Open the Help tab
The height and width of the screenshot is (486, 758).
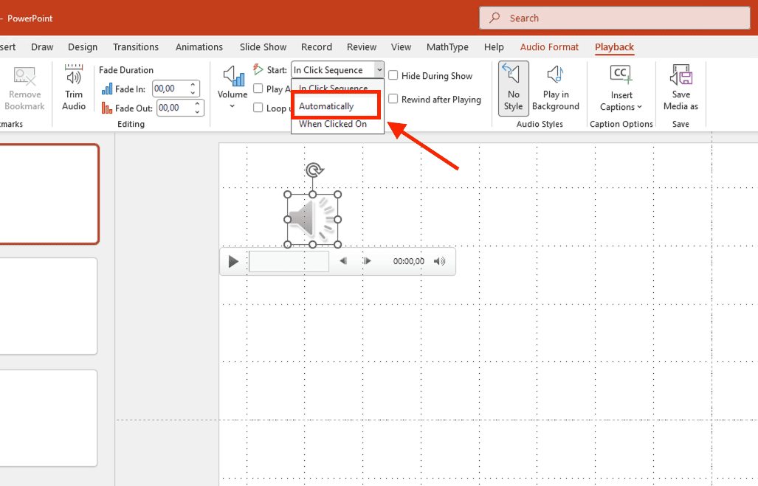[494, 47]
